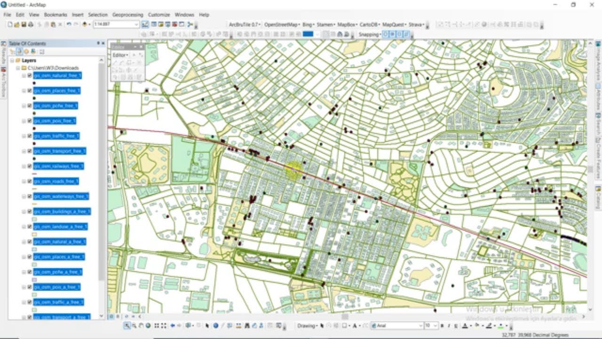Hide the gis_osm_roads_free_1 layer
602x339 pixels.
(30, 181)
